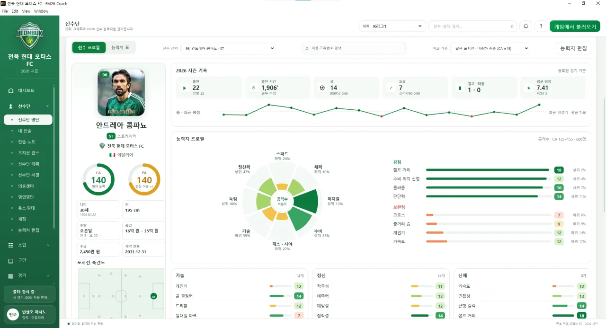Image resolution: width=606 pixels, height=328 pixels.
Task: Open the View menu
Action: tap(26, 11)
